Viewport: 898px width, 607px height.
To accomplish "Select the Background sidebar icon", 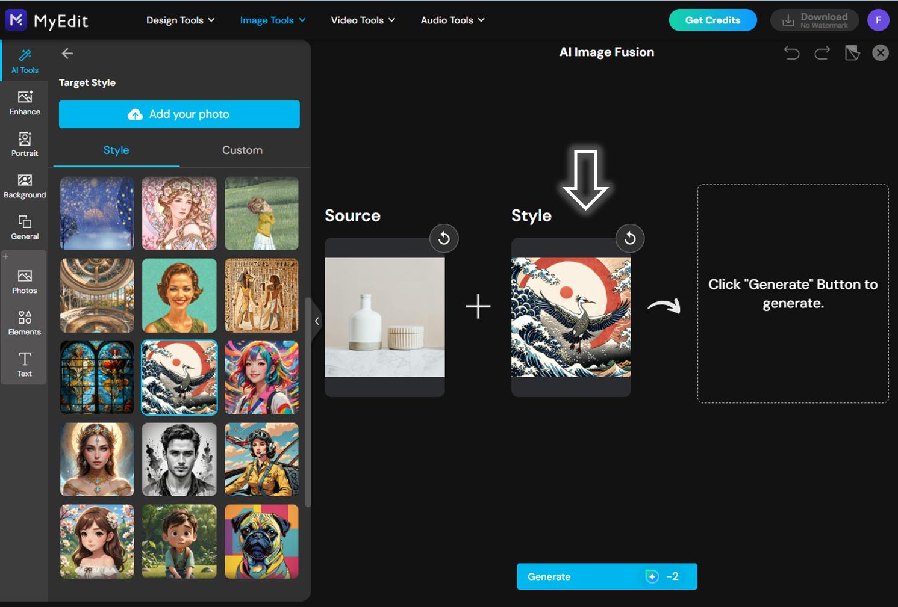I will [x=25, y=185].
